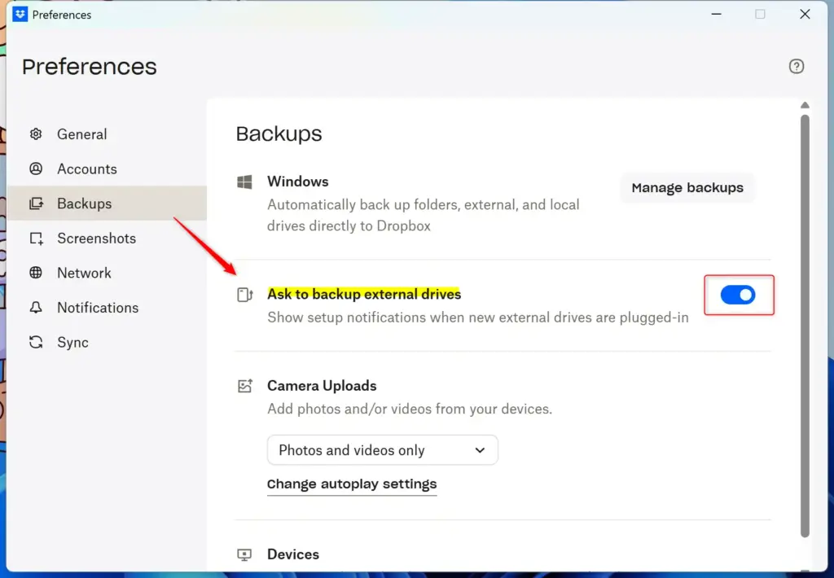The height and width of the screenshot is (578, 834).
Task: Click the Devices monitor icon
Action: (244, 554)
